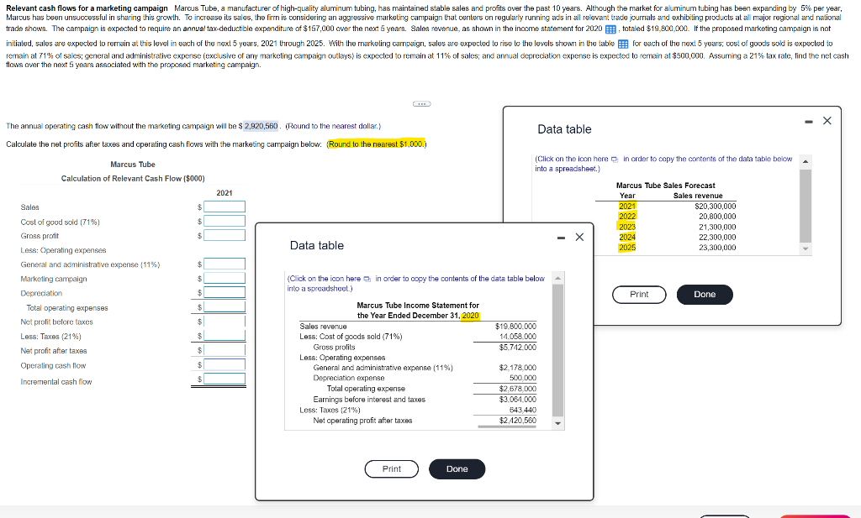Click Print in the income statement dialog
This screenshot has width=861, height=518.
pyautogui.click(x=392, y=468)
